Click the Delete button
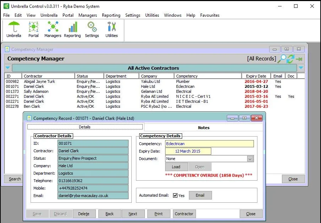321x223 pixels. click(x=84, y=214)
